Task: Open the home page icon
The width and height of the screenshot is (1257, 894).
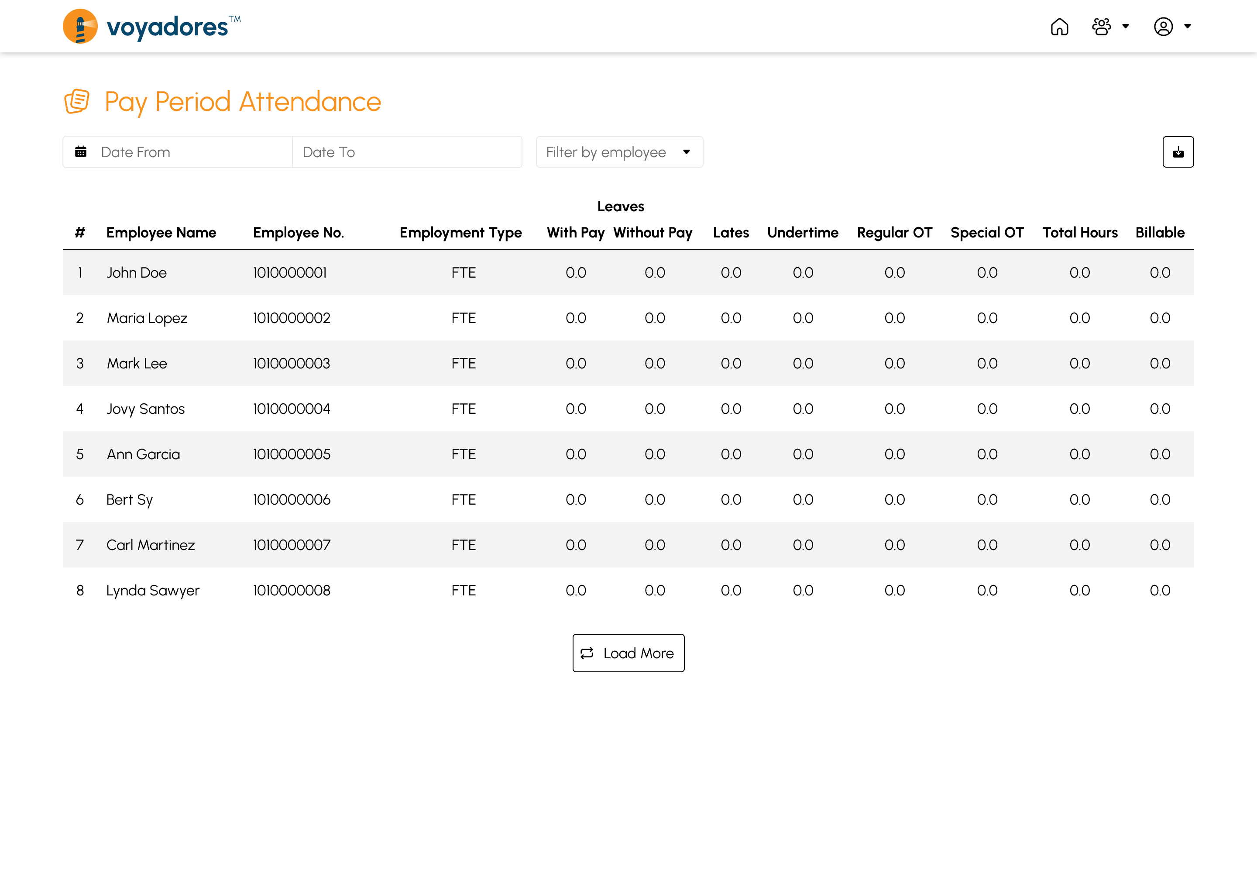Action: coord(1059,27)
